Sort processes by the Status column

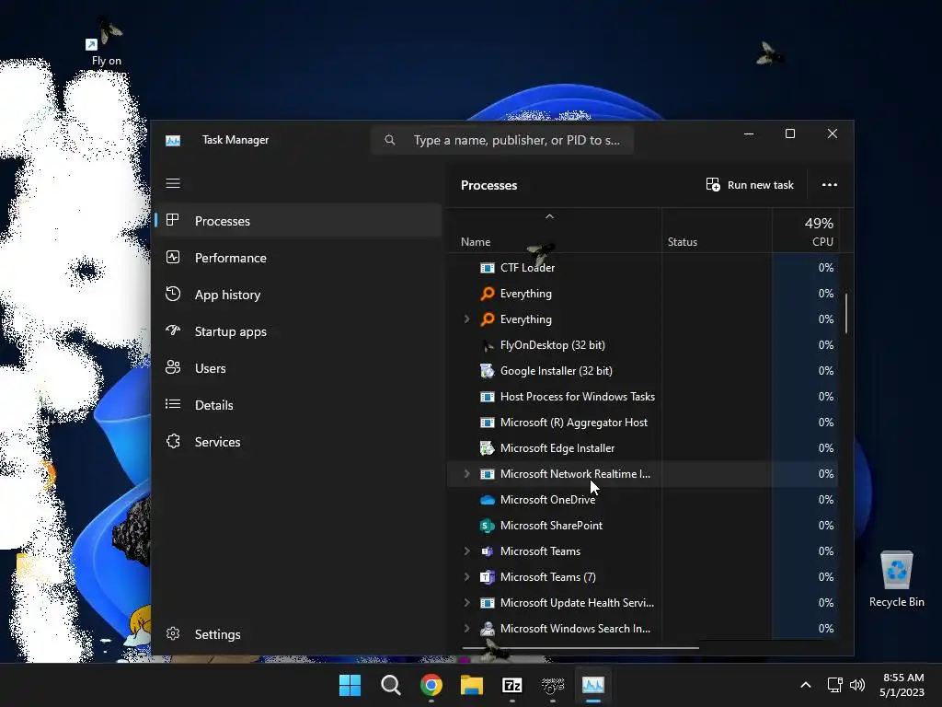(x=683, y=242)
